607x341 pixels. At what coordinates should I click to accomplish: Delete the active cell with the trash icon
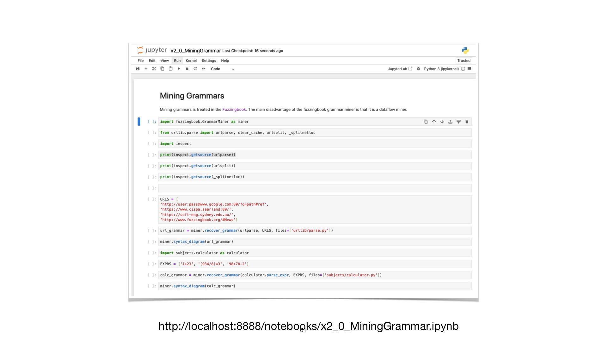[x=467, y=122]
